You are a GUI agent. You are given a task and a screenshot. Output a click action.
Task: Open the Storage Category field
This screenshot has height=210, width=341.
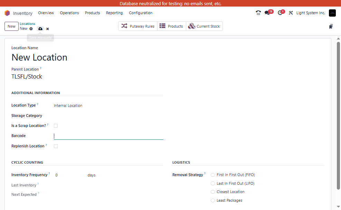point(108,116)
